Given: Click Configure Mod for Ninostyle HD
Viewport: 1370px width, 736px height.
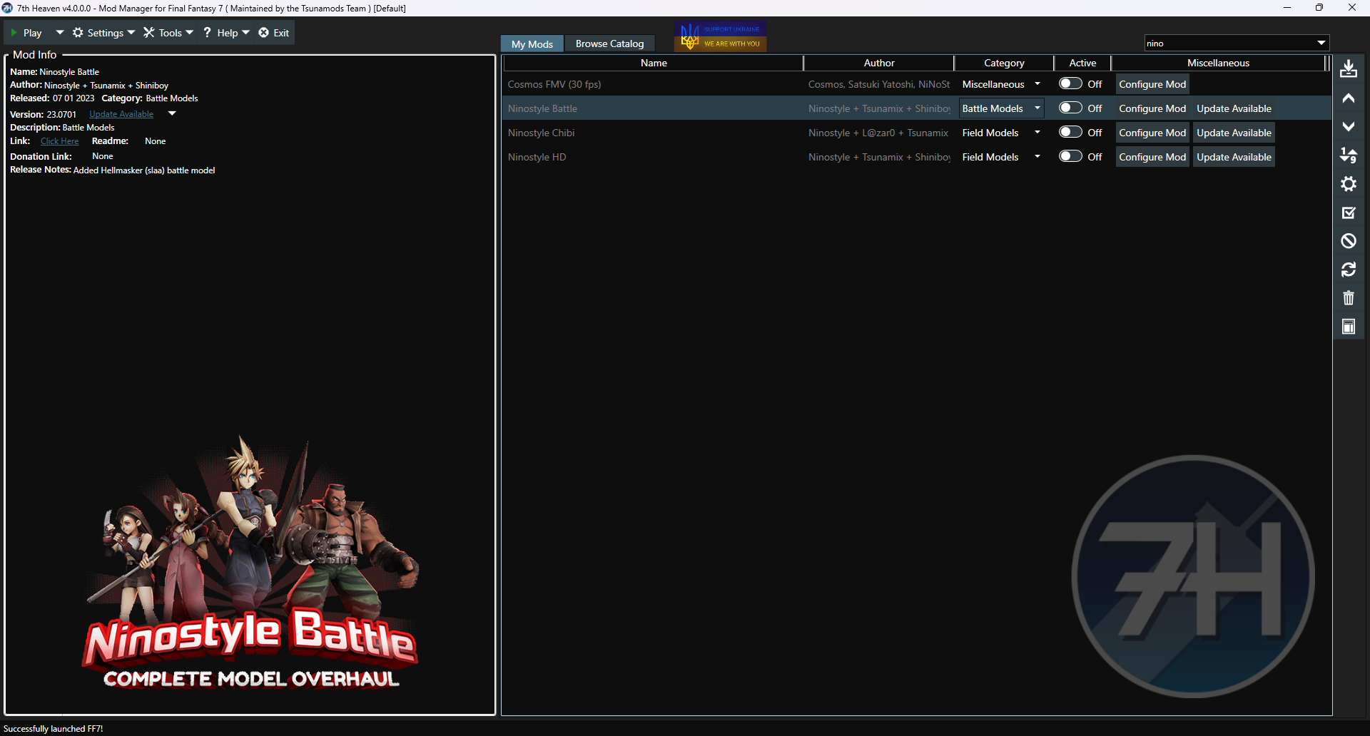Looking at the screenshot, I should (x=1152, y=157).
